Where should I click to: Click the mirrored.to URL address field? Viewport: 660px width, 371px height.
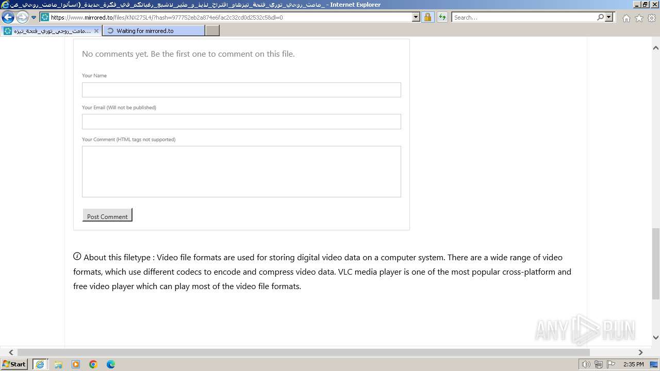point(230,17)
